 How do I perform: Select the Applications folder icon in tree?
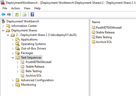coord(18,39)
